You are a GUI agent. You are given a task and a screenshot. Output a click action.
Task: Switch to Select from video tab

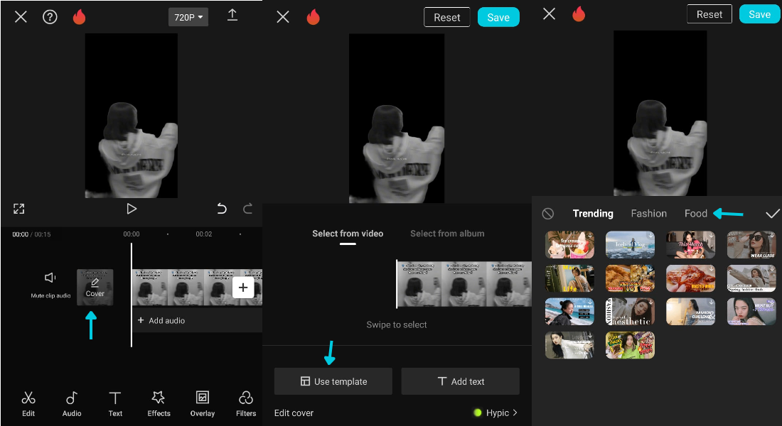coord(348,234)
